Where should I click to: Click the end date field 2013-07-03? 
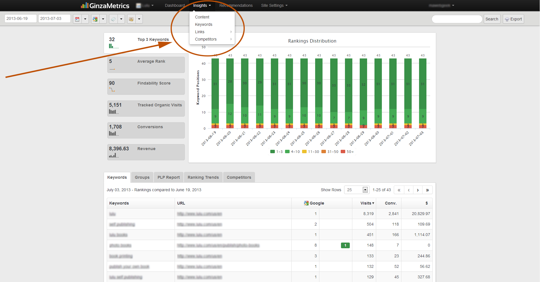tap(55, 18)
